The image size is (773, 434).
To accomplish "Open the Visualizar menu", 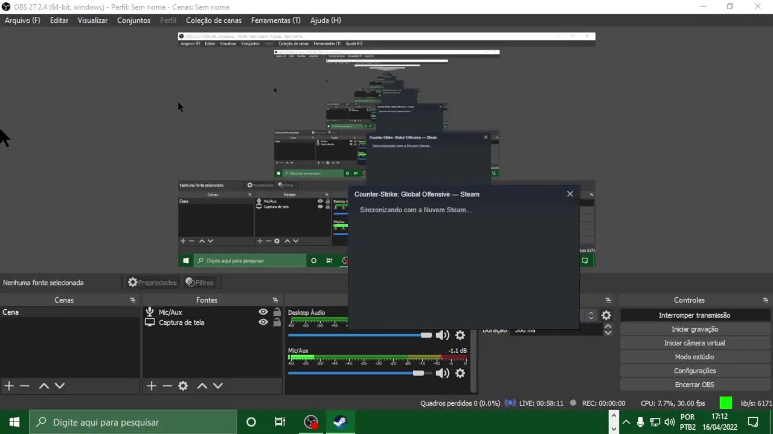I will [92, 20].
